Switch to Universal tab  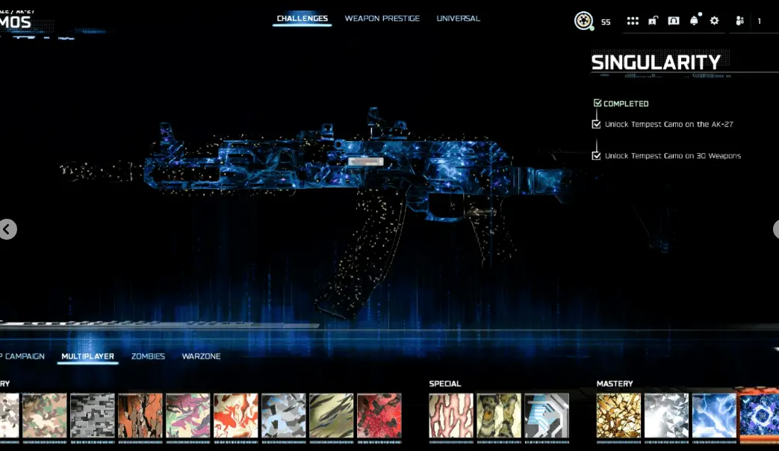tap(458, 19)
